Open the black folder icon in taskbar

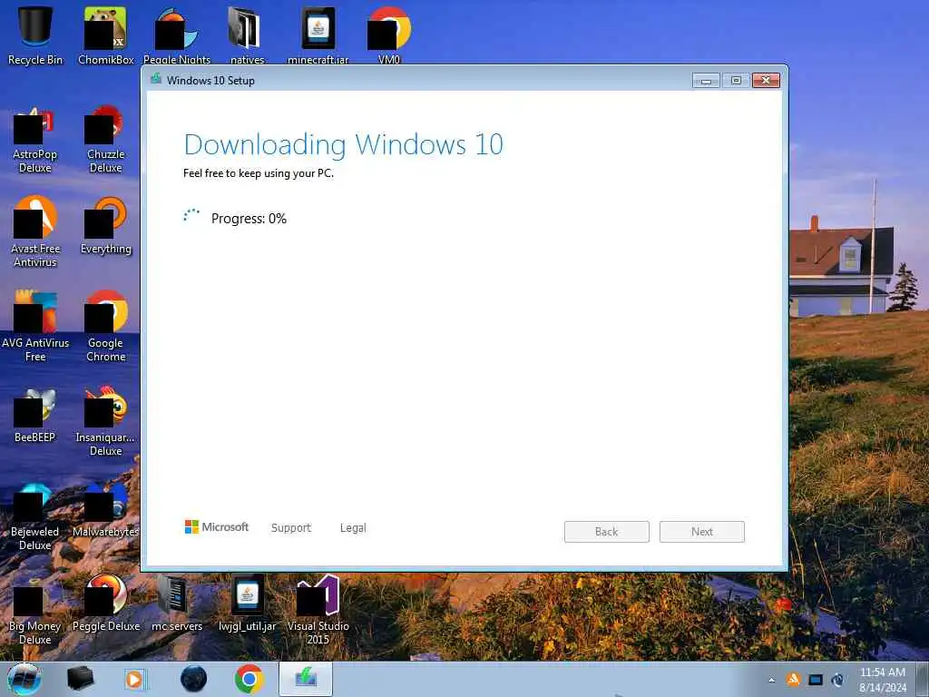80,679
